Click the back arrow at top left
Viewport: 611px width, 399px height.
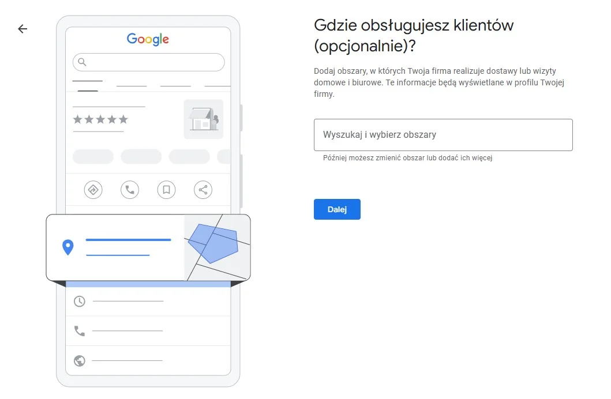(x=23, y=29)
